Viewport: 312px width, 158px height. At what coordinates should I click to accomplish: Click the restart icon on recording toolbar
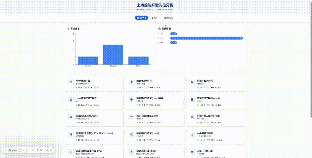coord(19,150)
